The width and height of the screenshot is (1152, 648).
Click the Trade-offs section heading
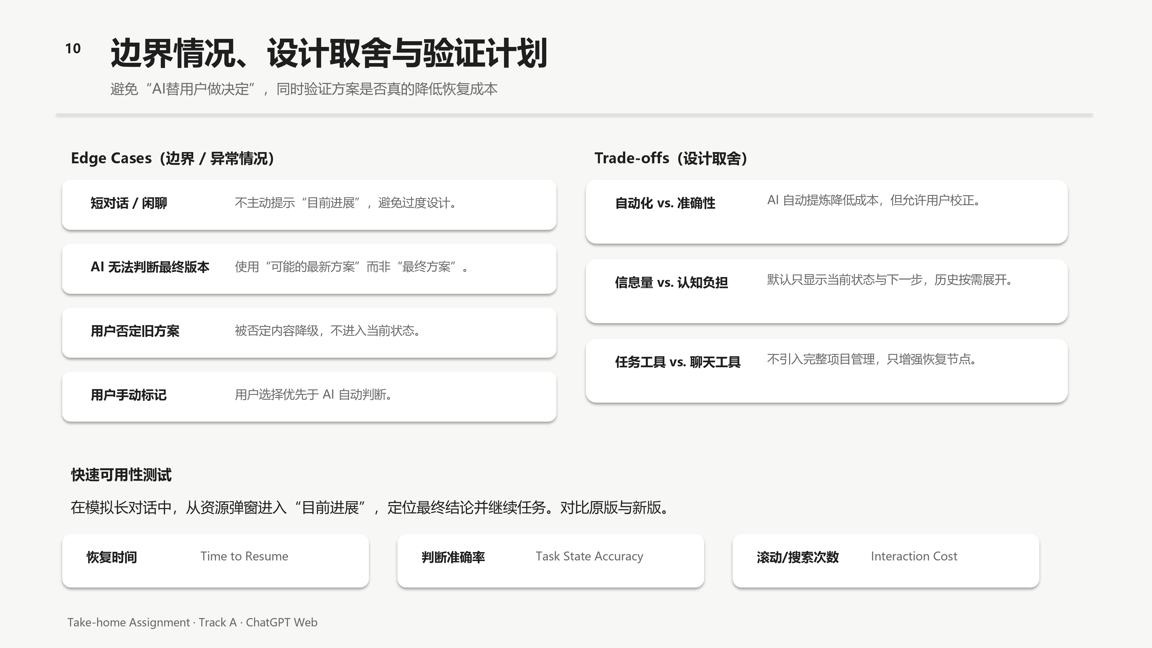[671, 158]
